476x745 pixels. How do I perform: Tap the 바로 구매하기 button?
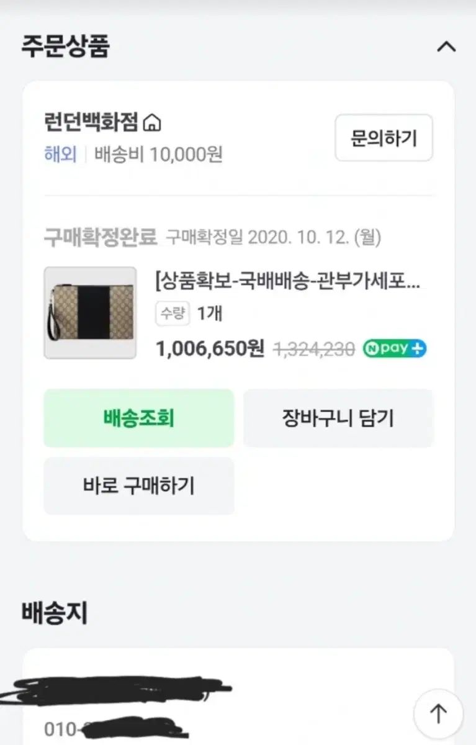coord(138,485)
